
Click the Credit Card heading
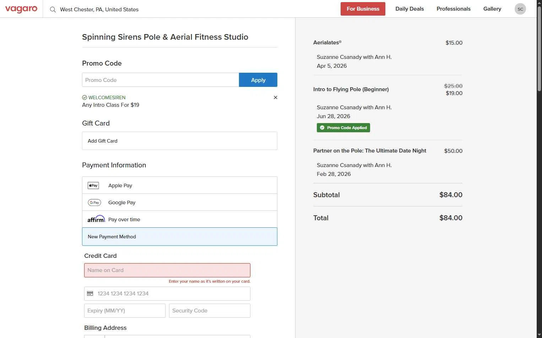pyautogui.click(x=101, y=256)
